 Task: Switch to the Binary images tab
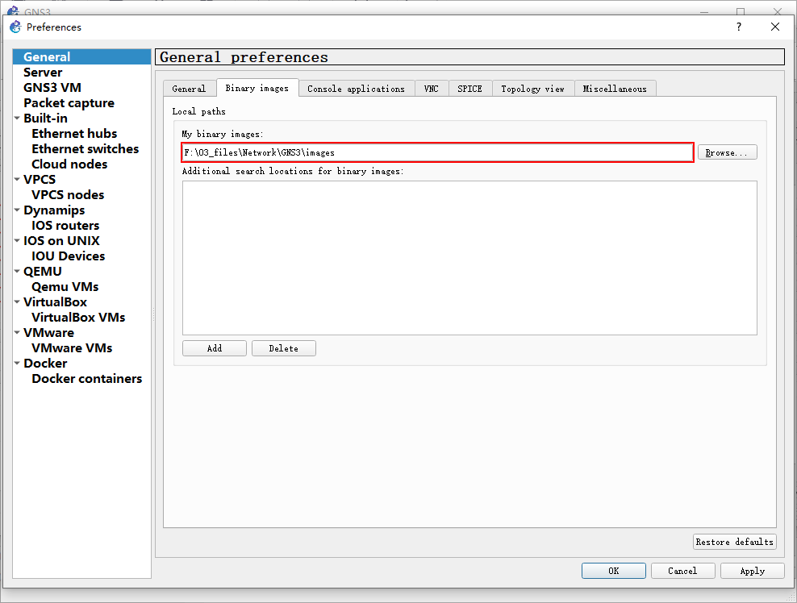coord(257,88)
